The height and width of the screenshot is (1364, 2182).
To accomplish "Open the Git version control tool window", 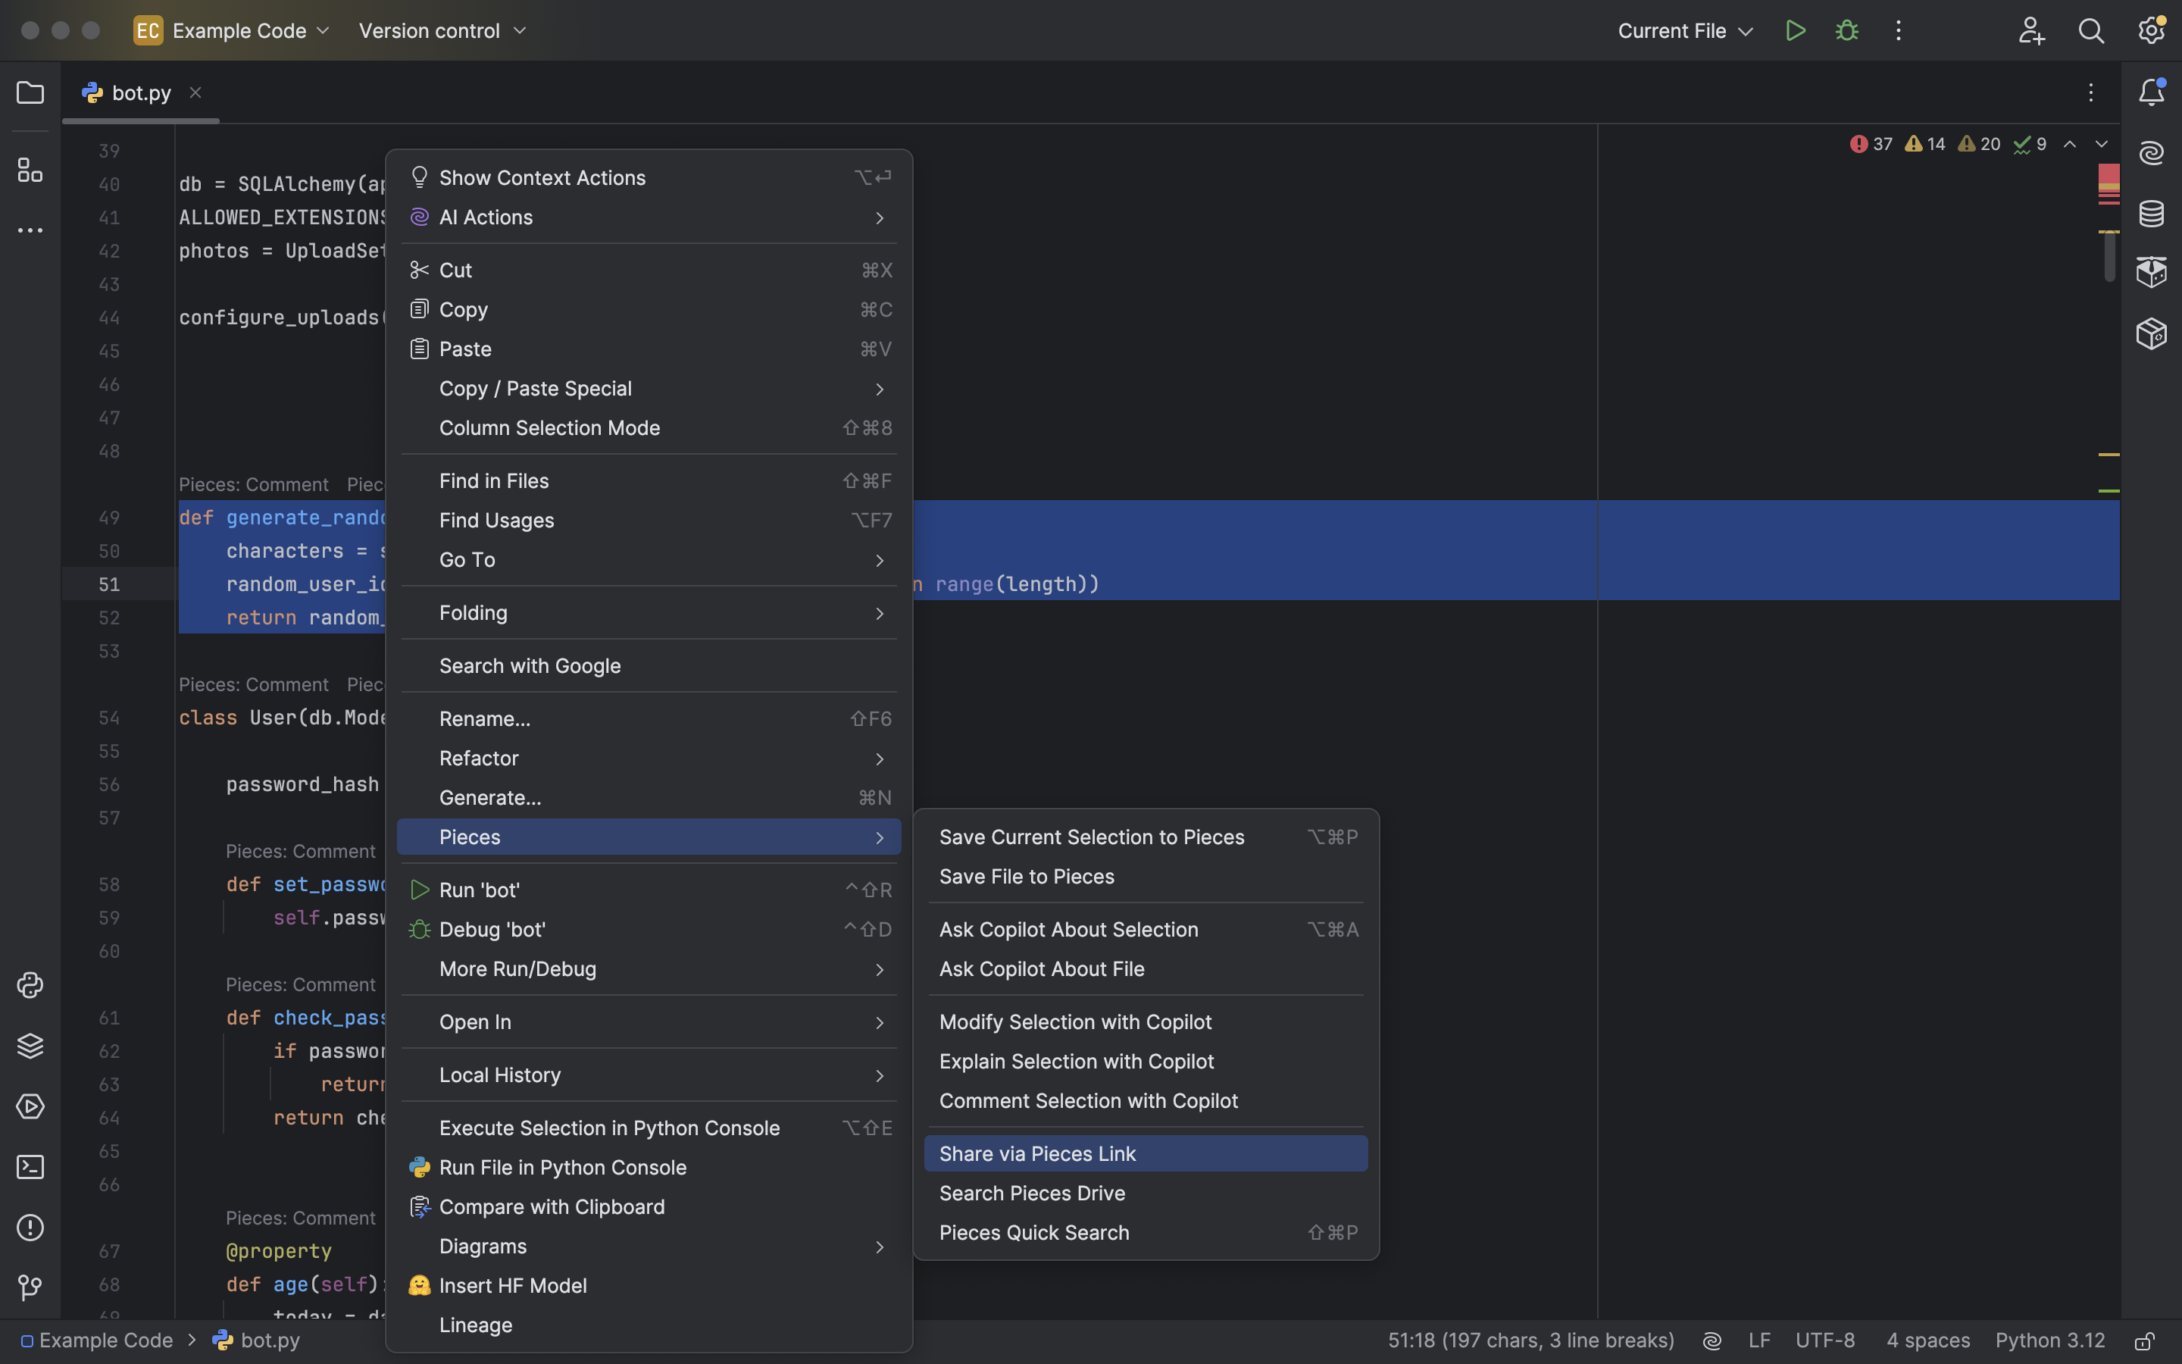I will tap(30, 1288).
